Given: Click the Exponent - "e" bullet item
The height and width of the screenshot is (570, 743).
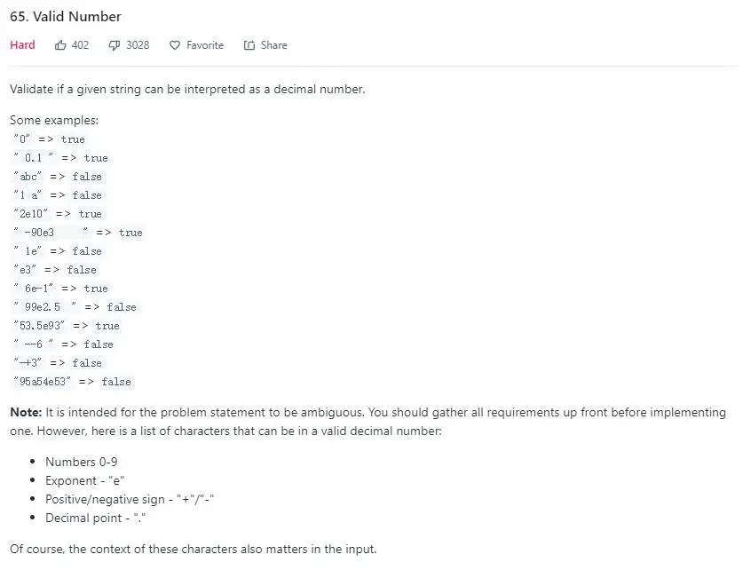Looking at the screenshot, I should tap(85, 480).
